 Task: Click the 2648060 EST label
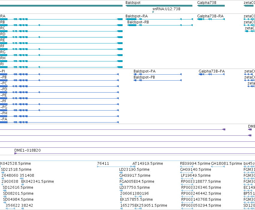pyautogui.click(x=10, y=176)
